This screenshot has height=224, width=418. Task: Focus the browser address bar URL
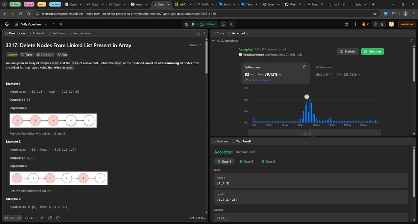(130, 14)
